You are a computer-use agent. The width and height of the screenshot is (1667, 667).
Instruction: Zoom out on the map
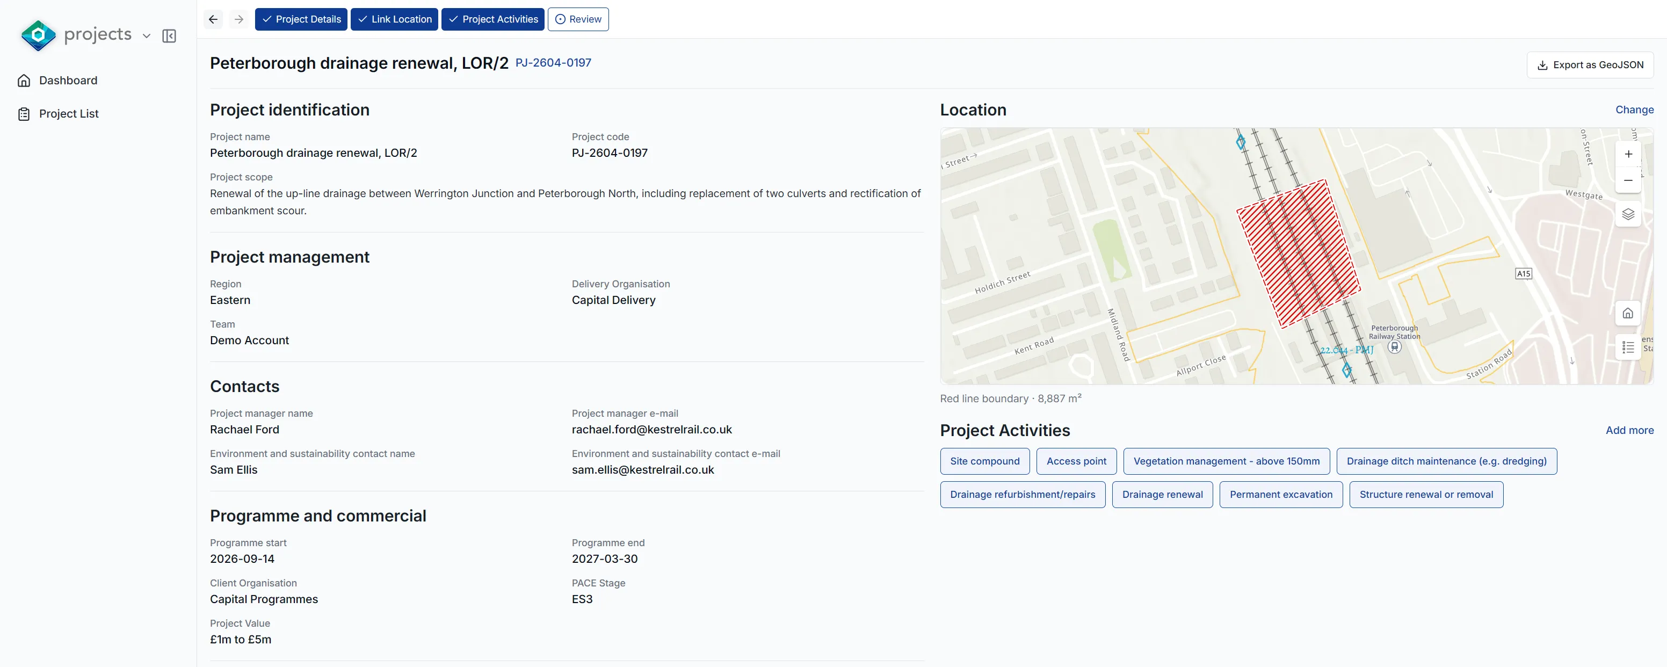1628,180
